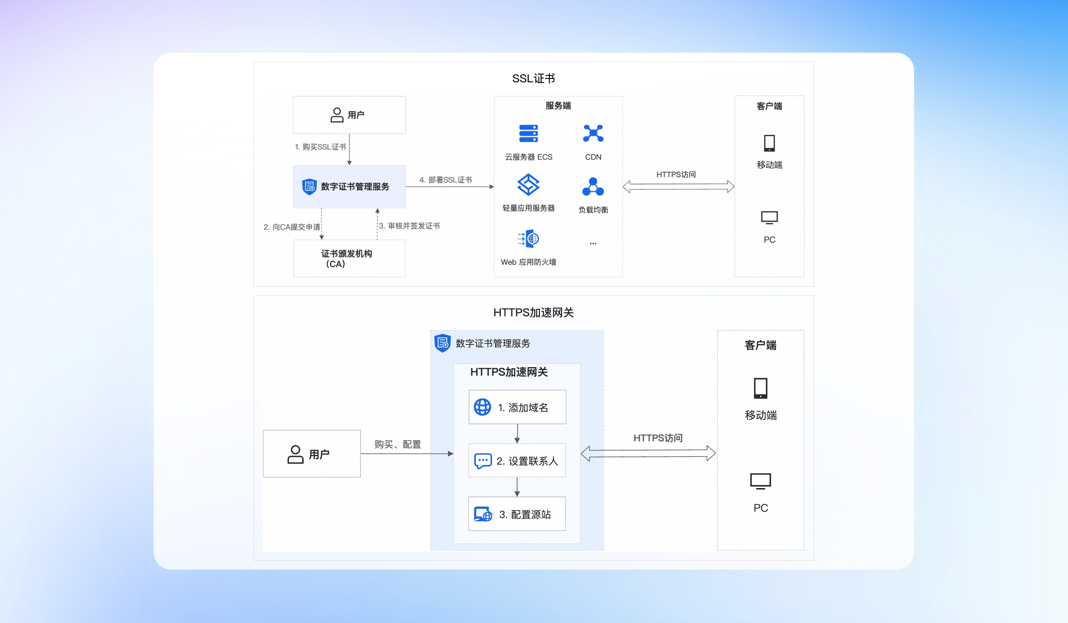
Task: Click the source site icon beside 配置源站
Action: pyautogui.click(x=483, y=514)
